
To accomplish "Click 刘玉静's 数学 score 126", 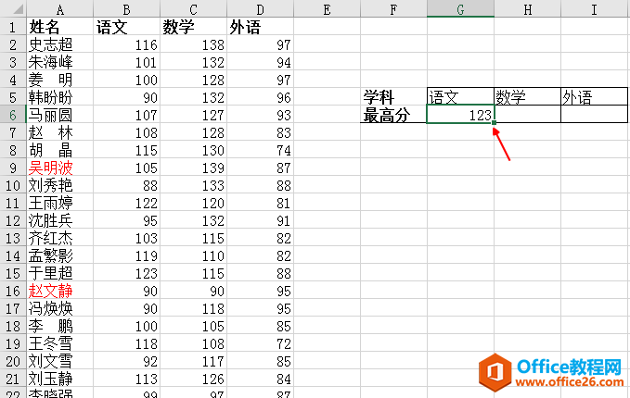I will click(213, 379).
